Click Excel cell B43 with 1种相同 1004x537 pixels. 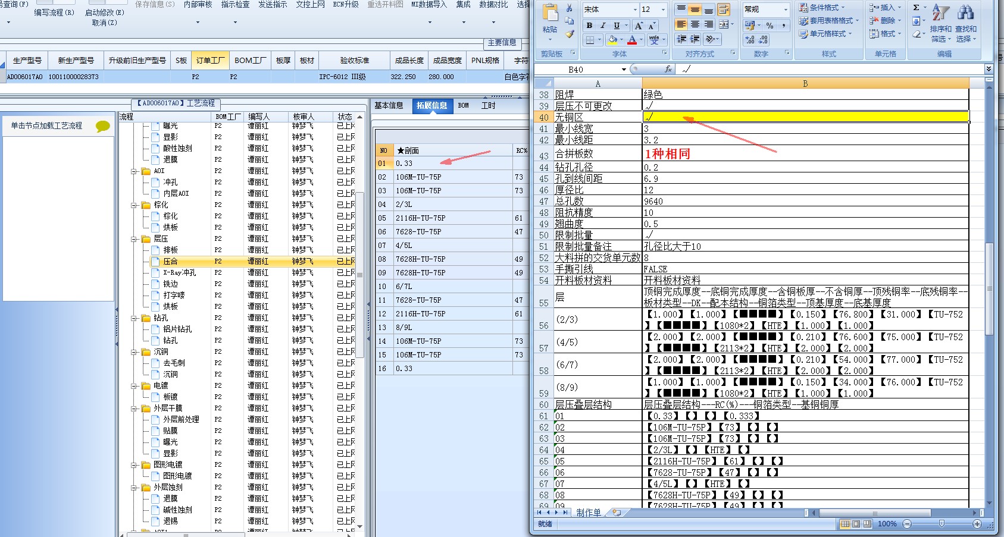(805, 154)
